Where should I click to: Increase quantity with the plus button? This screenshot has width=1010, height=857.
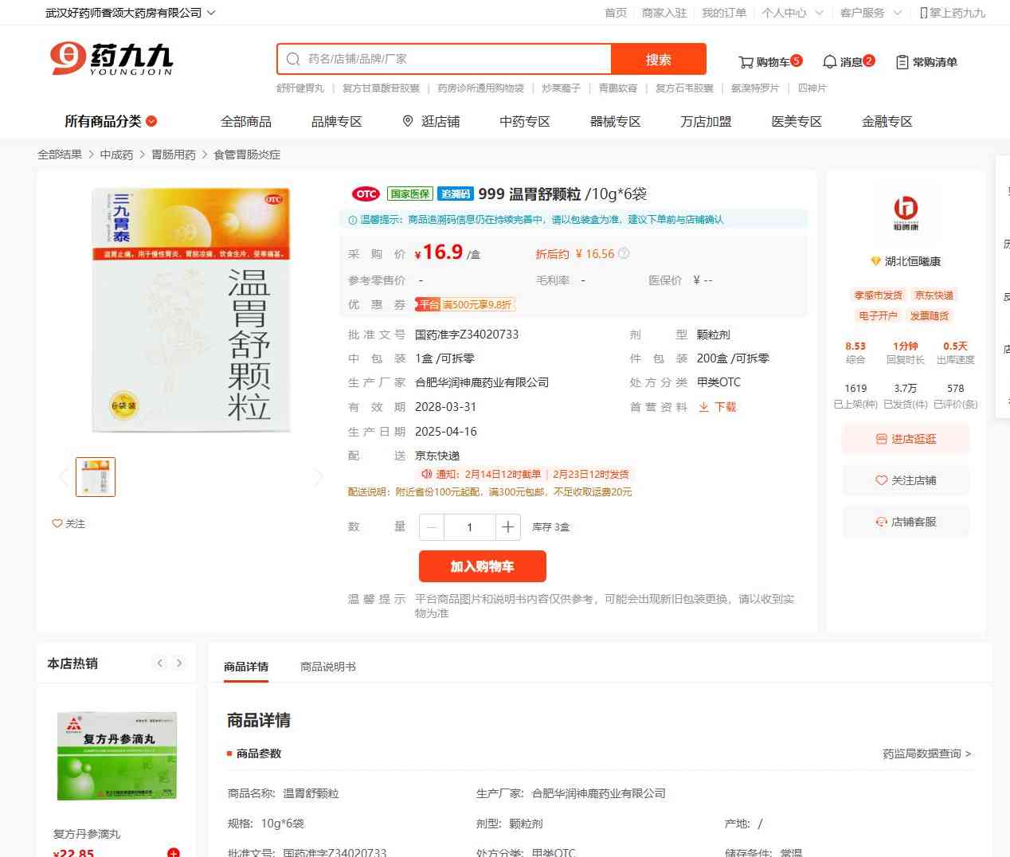[x=507, y=527]
